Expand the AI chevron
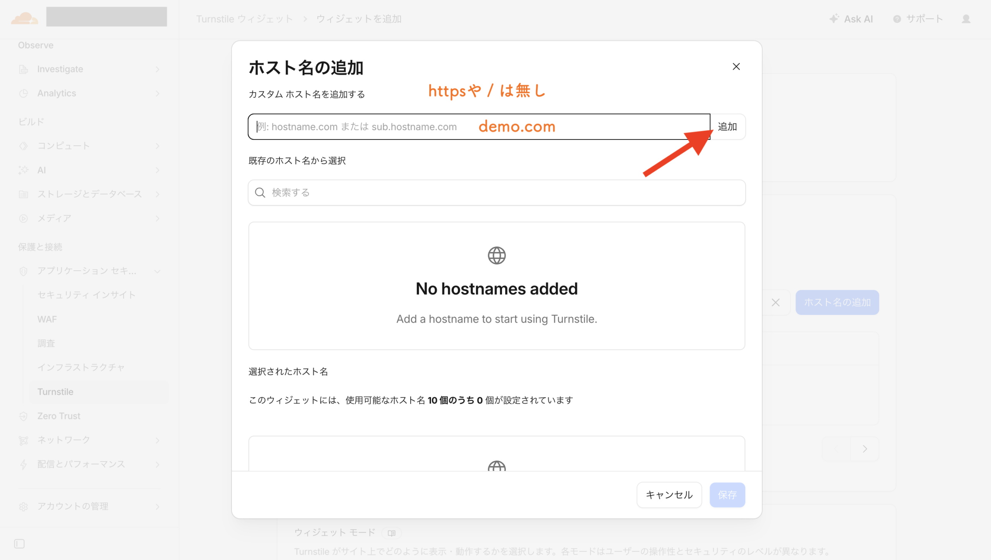 [x=158, y=170]
